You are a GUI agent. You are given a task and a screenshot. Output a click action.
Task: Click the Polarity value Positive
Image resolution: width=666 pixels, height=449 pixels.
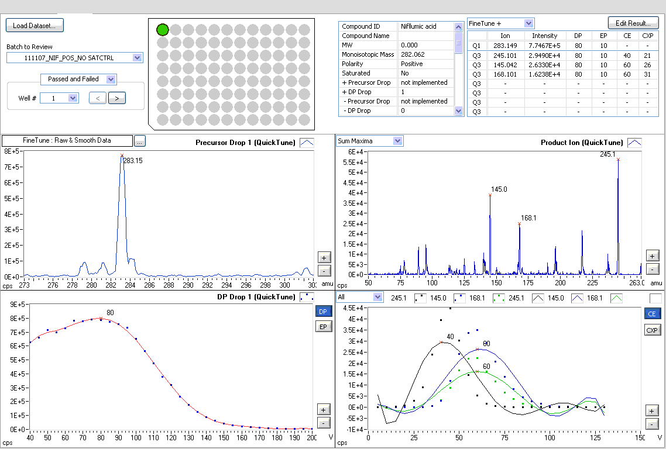426,64
